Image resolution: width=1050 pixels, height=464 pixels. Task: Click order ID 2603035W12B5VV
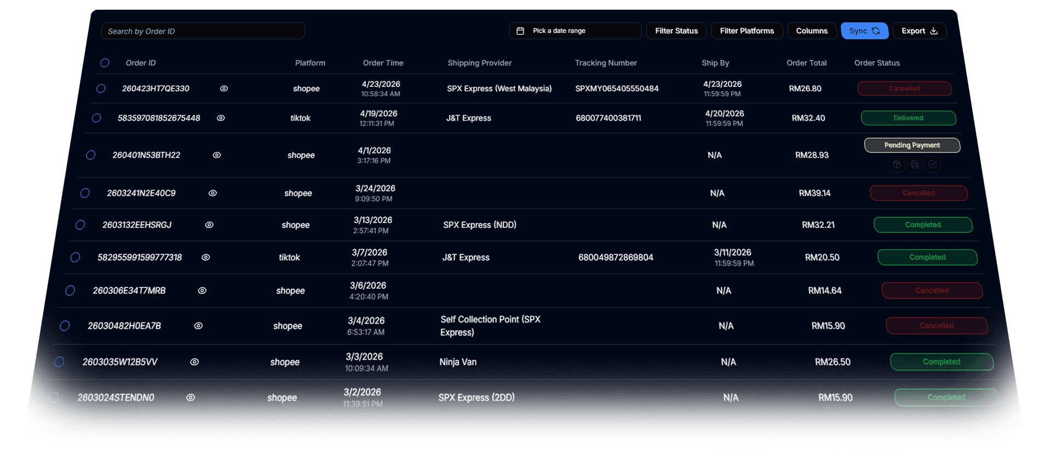120,362
